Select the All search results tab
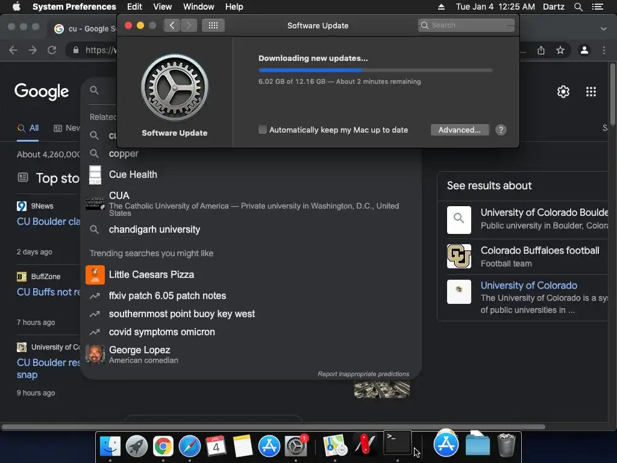The height and width of the screenshot is (463, 617). point(28,128)
